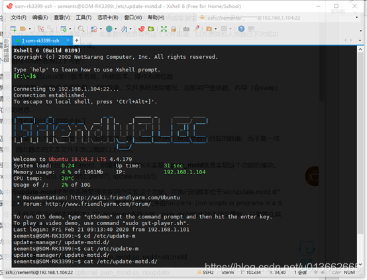Expand the folder-plus icon dropdown arrow
Viewport: 367px width, 280px height.
[215, 29]
